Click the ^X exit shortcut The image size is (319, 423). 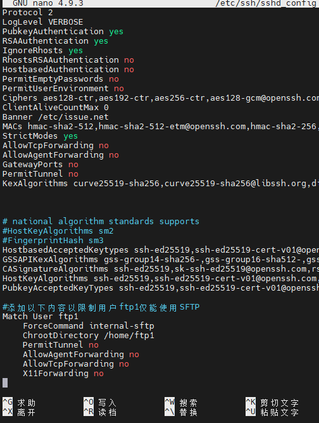19,412
